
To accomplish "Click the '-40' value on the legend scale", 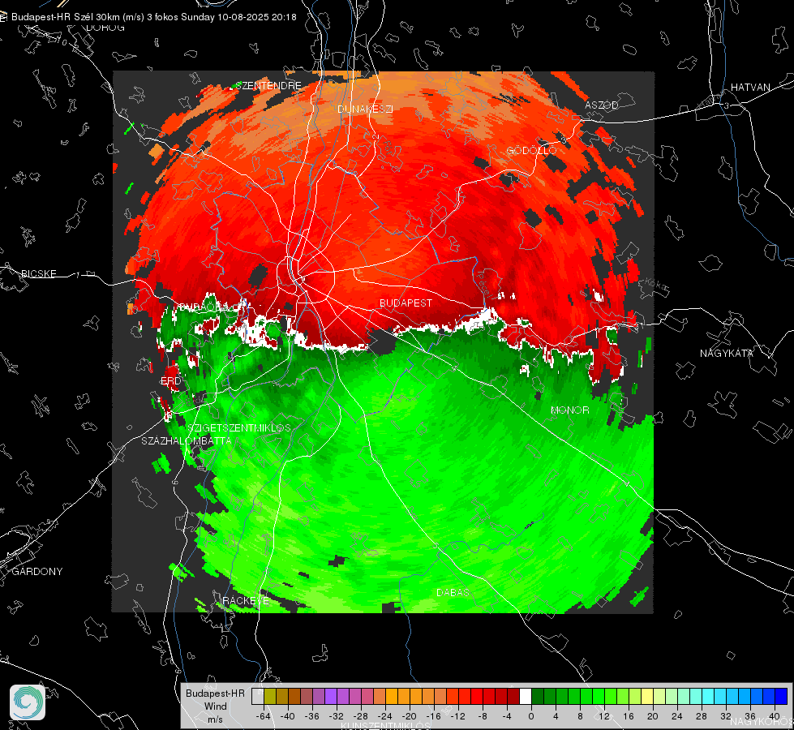I will [288, 716].
